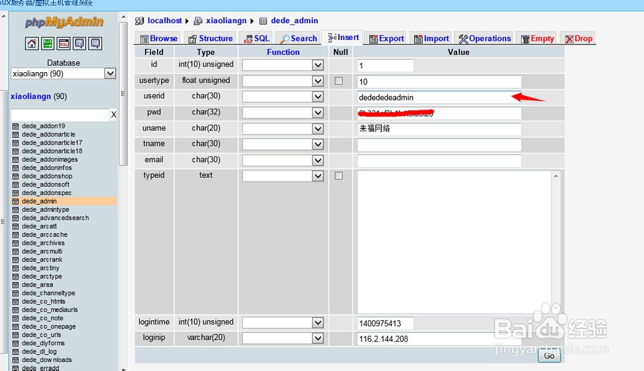Click the xiaoliangn database icon in breadcrumb
This screenshot has width=644, height=371.
198,21
